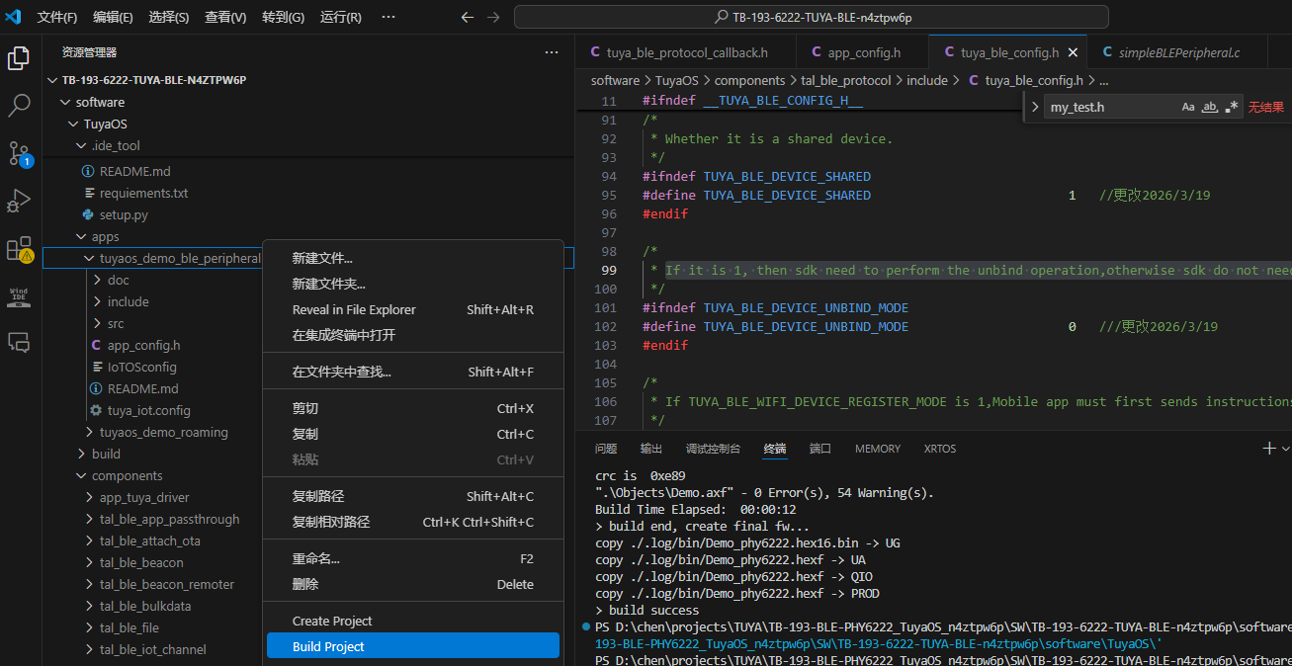Close the tuya_ble_config.h tab
The width and height of the screenshot is (1292, 666).
point(1073,52)
